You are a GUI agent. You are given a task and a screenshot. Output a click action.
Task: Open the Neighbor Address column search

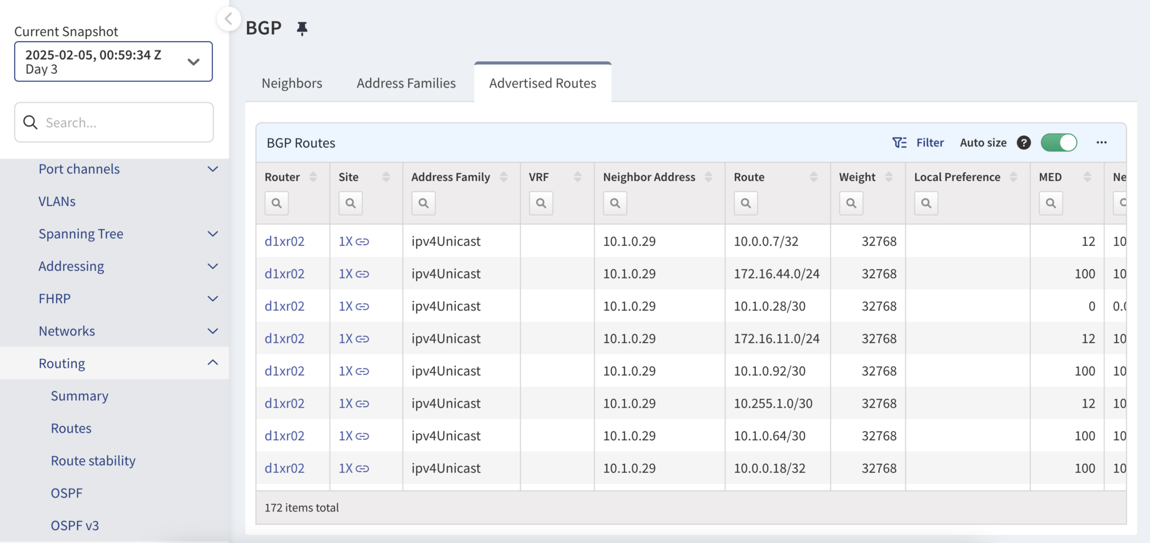pyautogui.click(x=614, y=203)
